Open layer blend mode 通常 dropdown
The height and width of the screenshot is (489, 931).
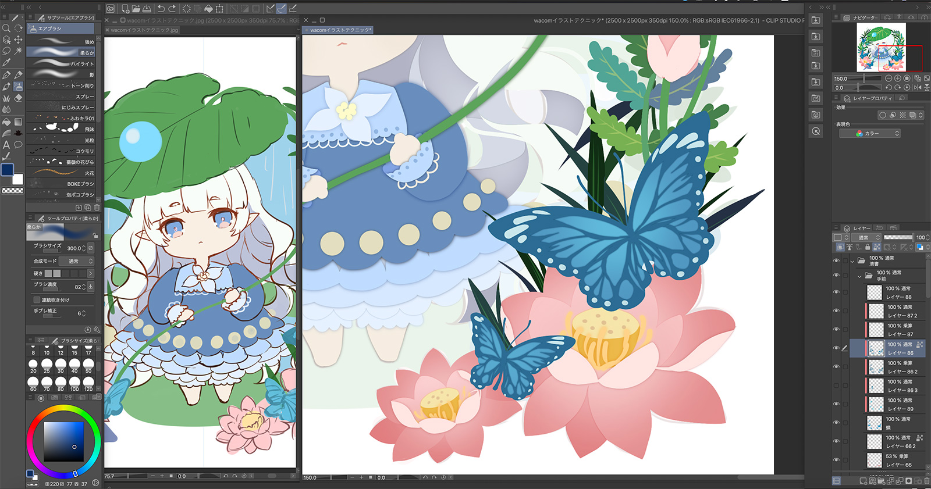click(x=866, y=237)
